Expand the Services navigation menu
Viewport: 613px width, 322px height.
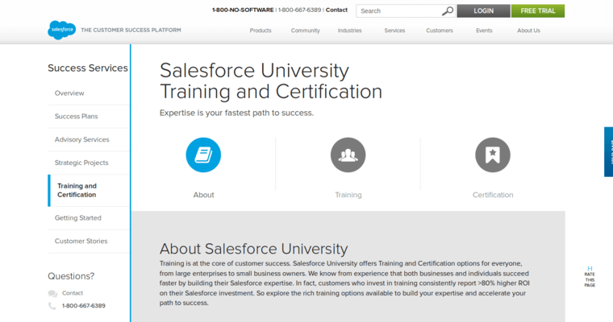click(x=394, y=31)
